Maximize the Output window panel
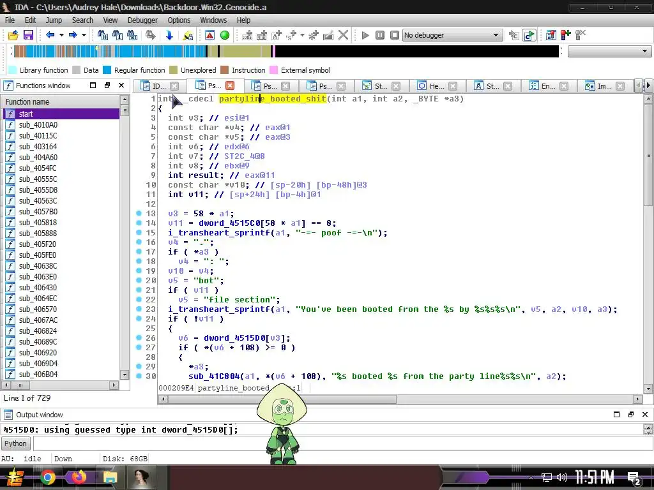The width and height of the screenshot is (654, 490). click(x=616, y=414)
